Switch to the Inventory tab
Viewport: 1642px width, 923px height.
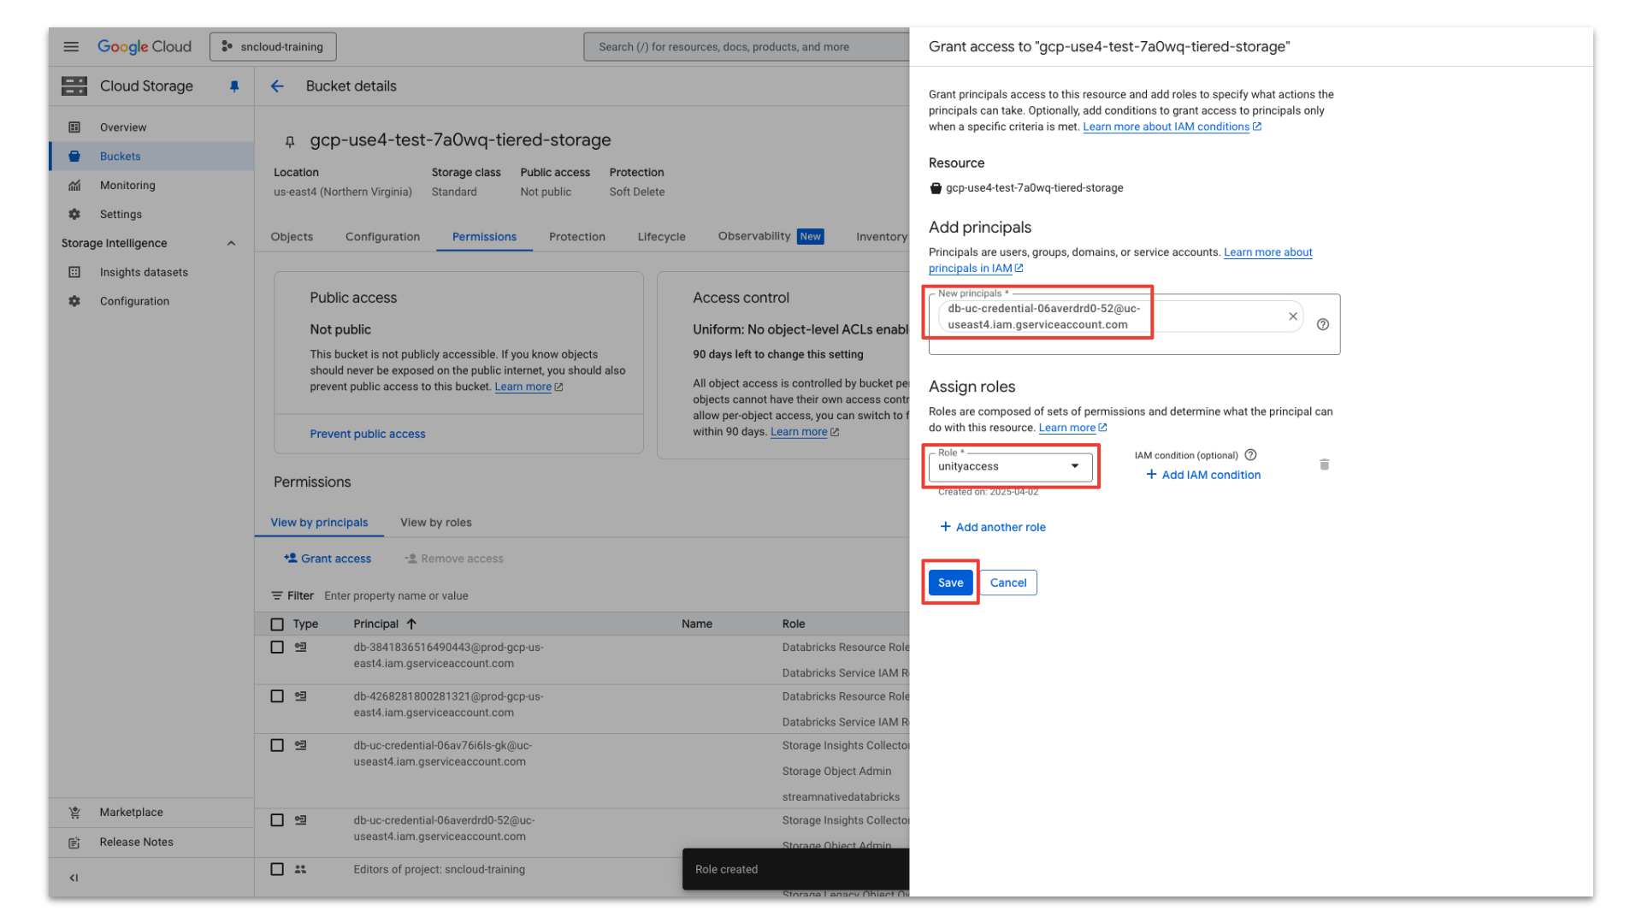pyautogui.click(x=881, y=237)
